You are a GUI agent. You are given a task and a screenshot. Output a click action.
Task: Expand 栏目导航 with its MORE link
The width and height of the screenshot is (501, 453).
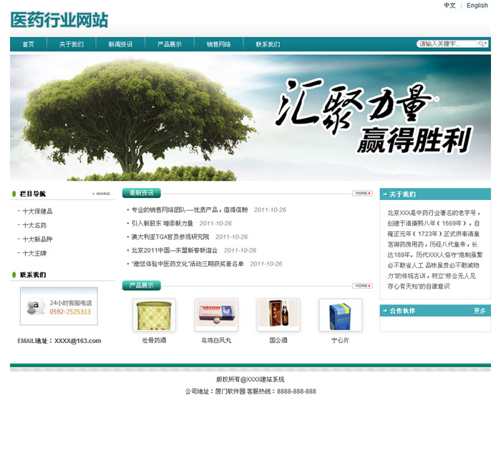[101, 194]
